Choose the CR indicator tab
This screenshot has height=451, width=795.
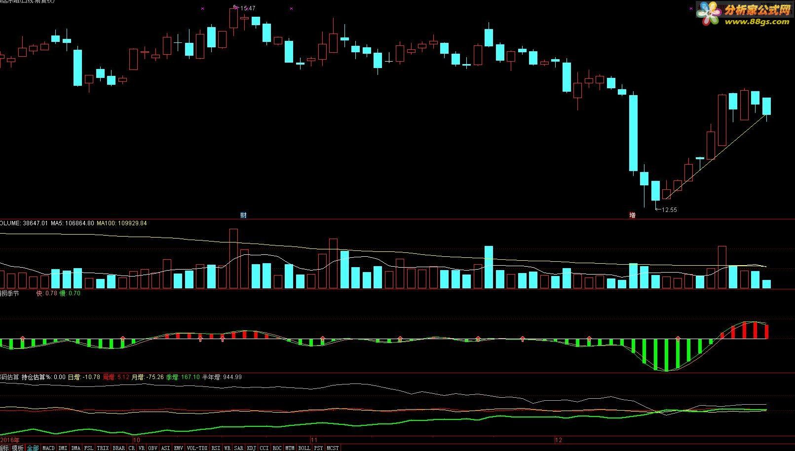tap(131, 448)
